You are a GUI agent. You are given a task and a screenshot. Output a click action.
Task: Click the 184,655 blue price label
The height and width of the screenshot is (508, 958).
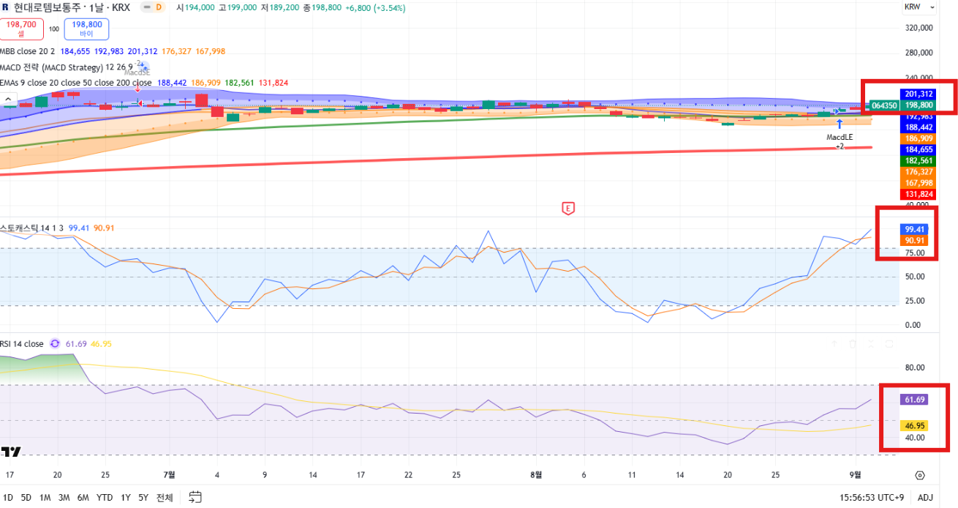pyautogui.click(x=919, y=149)
